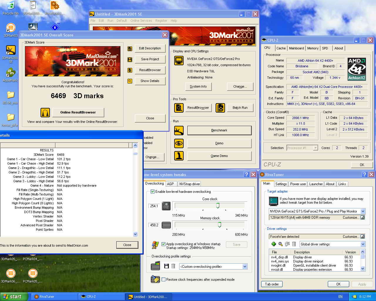Switch to the Mainboard tab in CPU-Z
Screen dimensions: 376x301
296,48
